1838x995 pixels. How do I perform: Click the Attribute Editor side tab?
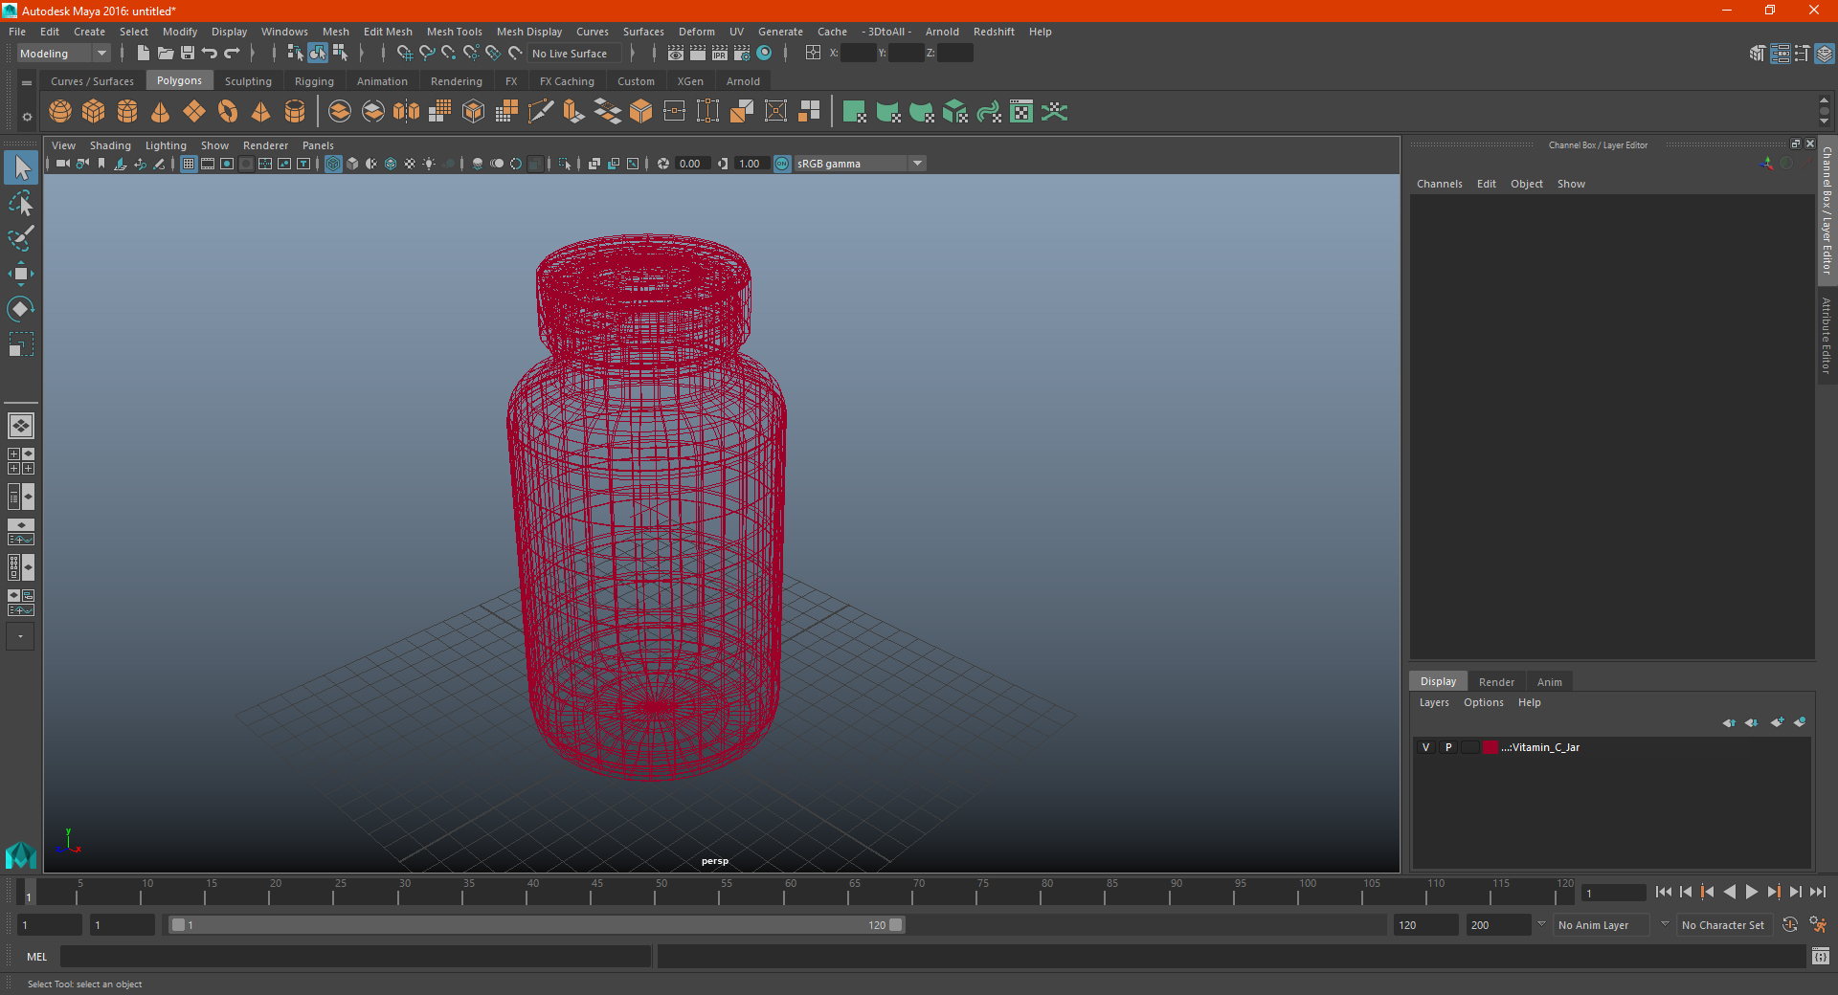pos(1827,335)
